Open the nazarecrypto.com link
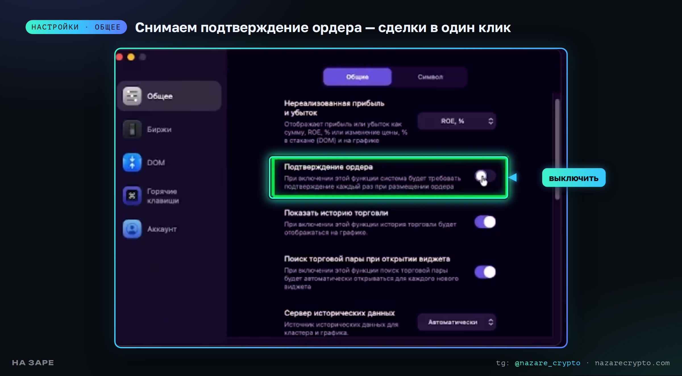This screenshot has width=682, height=376. tap(632, 363)
